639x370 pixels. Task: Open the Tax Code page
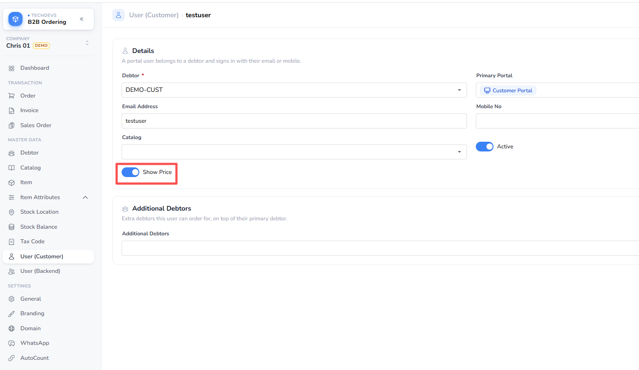pos(48,242)
